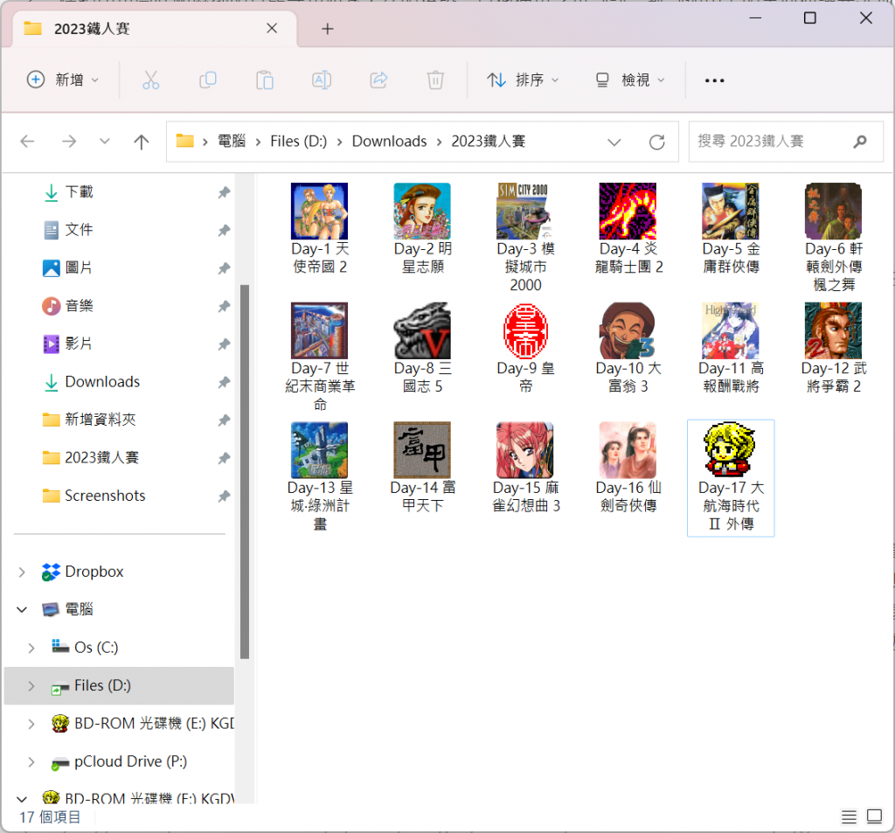Image resolution: width=895 pixels, height=833 pixels.
Task: Open the 排序 (Sort) dropdown
Action: [x=523, y=80]
